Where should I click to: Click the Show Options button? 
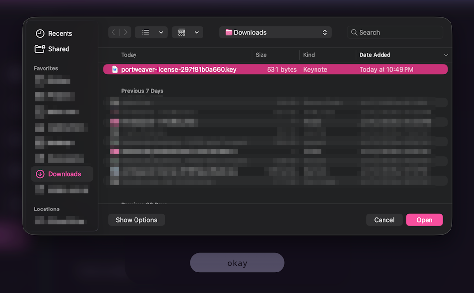point(136,220)
